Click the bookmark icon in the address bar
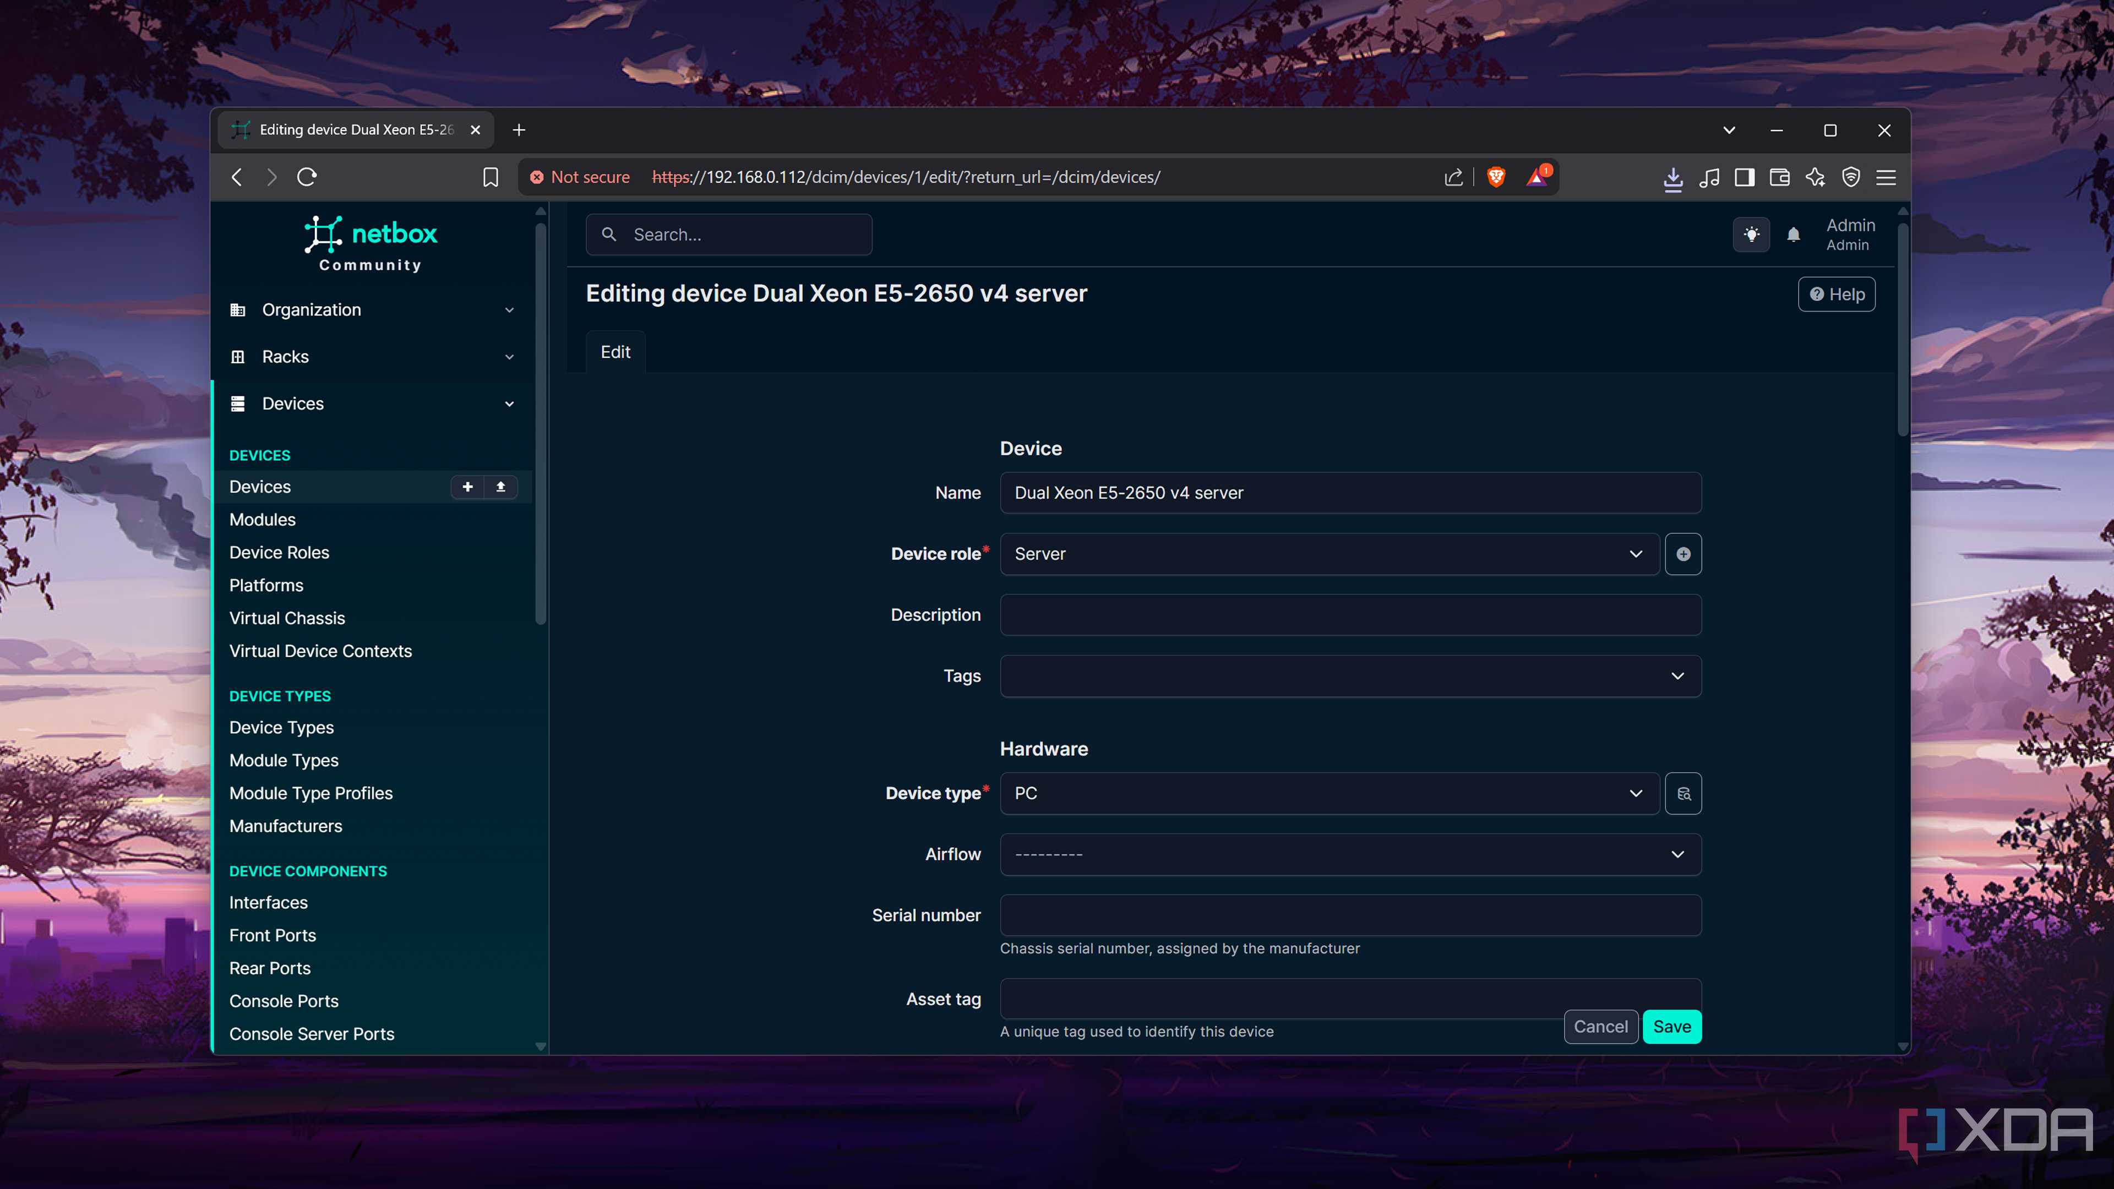The image size is (2114, 1189). (490, 177)
